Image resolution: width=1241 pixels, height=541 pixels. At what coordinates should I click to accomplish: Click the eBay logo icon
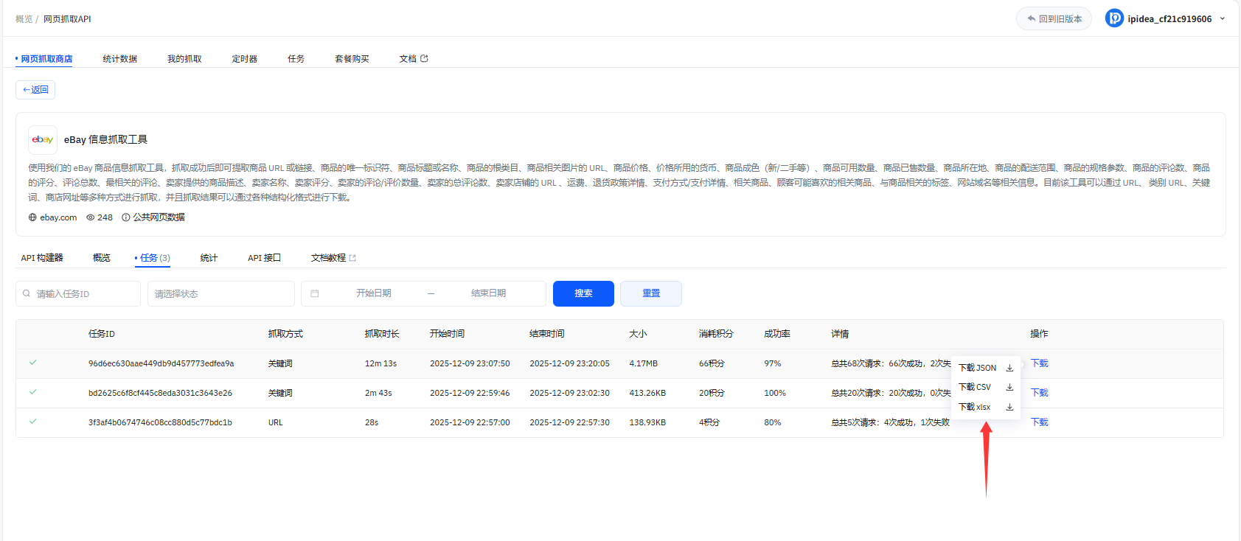click(x=43, y=139)
